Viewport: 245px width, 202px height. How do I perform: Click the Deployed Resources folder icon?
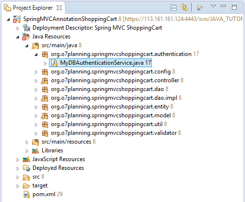pos(26,168)
